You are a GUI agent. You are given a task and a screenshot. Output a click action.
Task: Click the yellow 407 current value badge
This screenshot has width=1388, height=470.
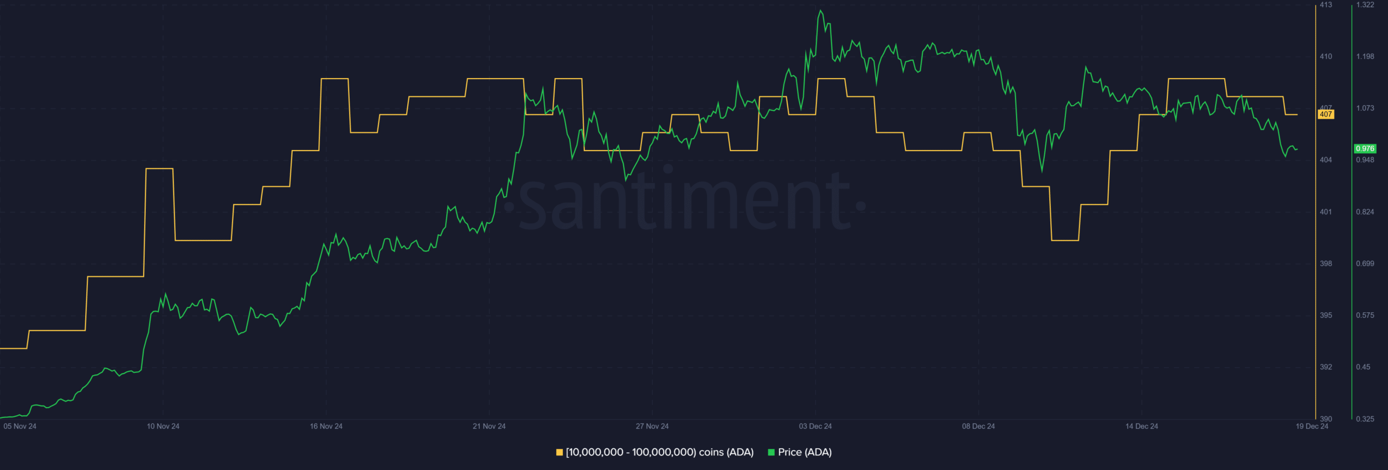pos(1326,114)
